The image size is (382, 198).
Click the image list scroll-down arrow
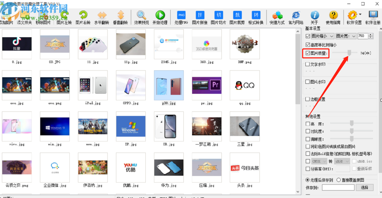[x=298, y=192]
